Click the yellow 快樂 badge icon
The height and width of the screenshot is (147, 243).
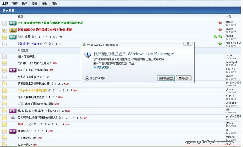tap(13, 30)
